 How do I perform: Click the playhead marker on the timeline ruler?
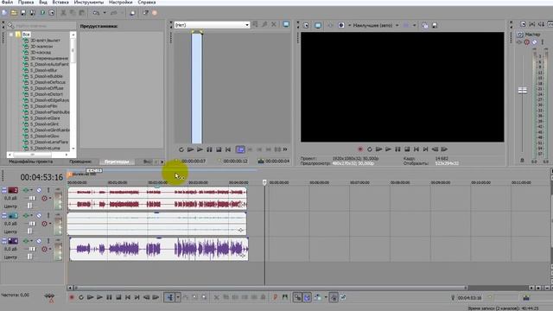264,182
